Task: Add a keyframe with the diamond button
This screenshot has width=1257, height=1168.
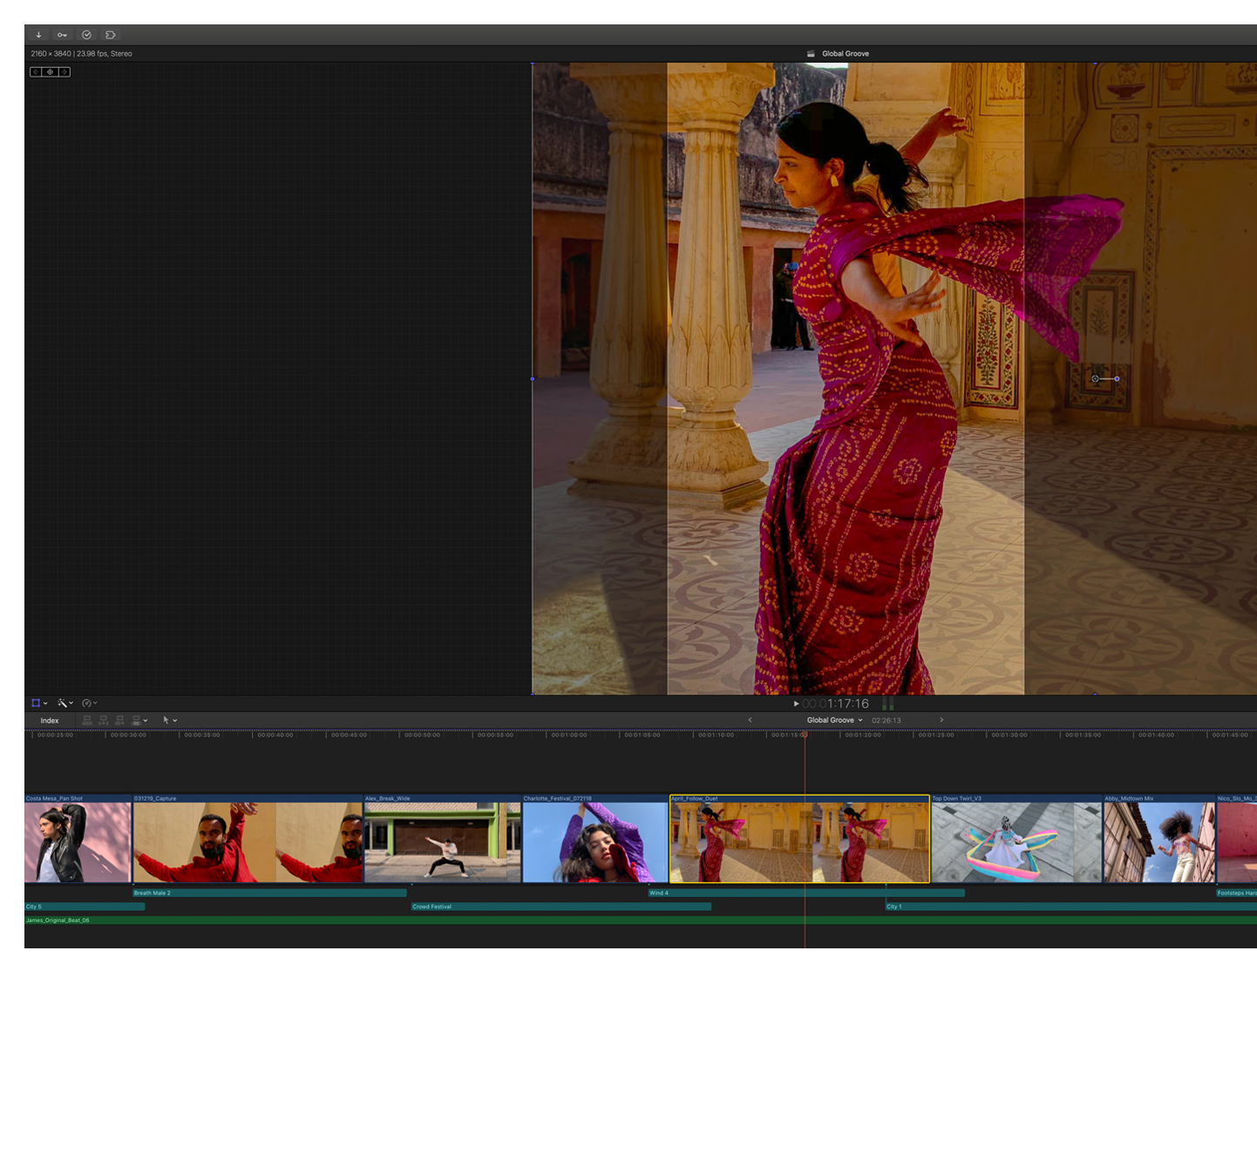Action: pyautogui.click(x=50, y=71)
